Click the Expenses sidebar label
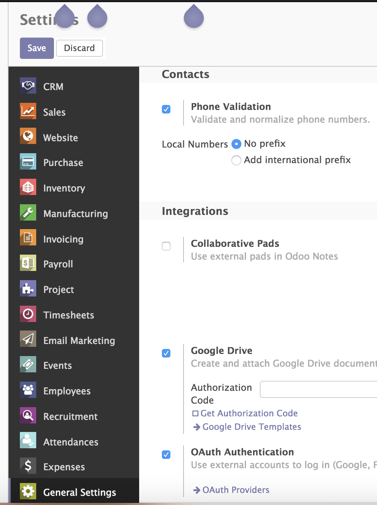 (64, 467)
